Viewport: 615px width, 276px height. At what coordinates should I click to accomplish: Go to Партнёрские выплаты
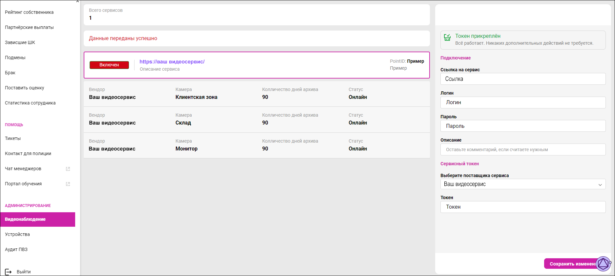(x=29, y=27)
